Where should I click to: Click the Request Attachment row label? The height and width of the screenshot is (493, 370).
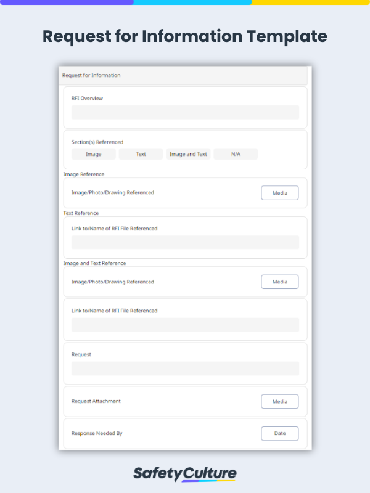pos(95,401)
